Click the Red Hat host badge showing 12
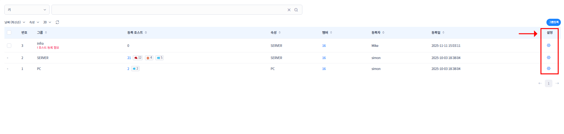The height and width of the screenshot is (134, 564). (x=138, y=58)
